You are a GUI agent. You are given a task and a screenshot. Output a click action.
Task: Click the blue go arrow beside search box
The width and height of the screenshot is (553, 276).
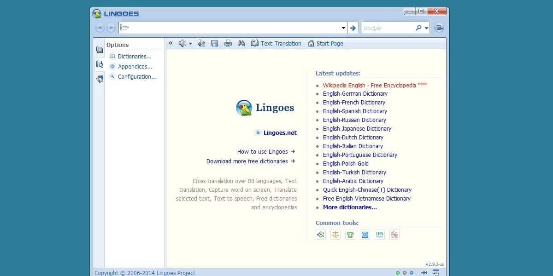coord(353,28)
